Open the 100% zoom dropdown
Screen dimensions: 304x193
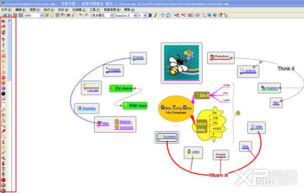point(42,16)
